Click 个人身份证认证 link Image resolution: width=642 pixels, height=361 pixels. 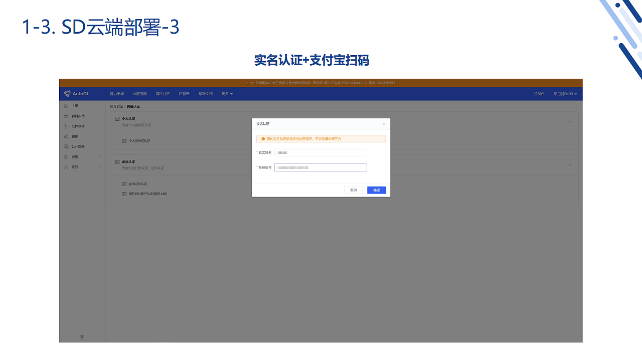(x=139, y=141)
